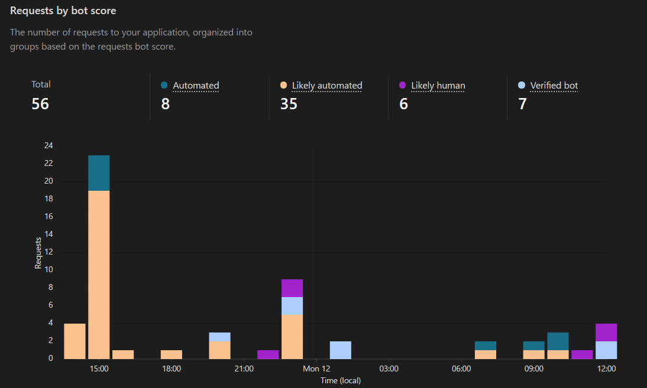Click the tall orange segment of the 15:00 bar
647x388 pixels.
tap(99, 275)
